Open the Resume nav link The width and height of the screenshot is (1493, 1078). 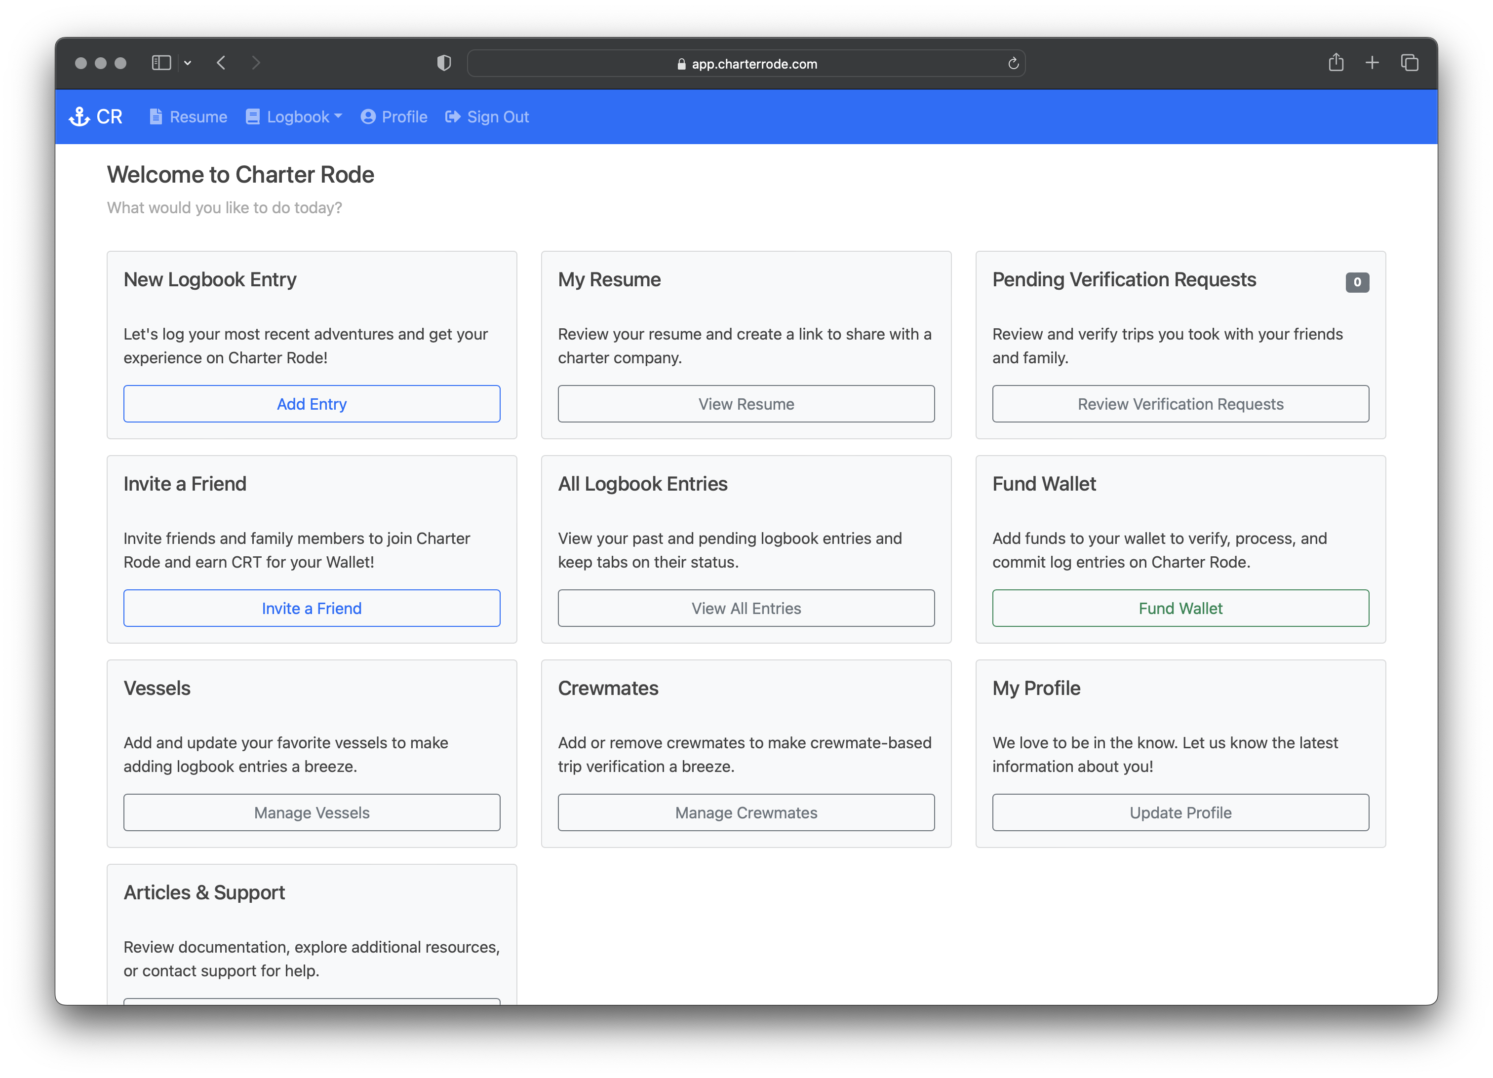188,116
